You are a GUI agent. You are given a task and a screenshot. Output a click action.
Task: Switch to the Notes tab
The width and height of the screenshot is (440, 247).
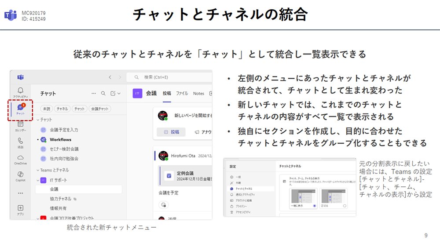point(198,93)
